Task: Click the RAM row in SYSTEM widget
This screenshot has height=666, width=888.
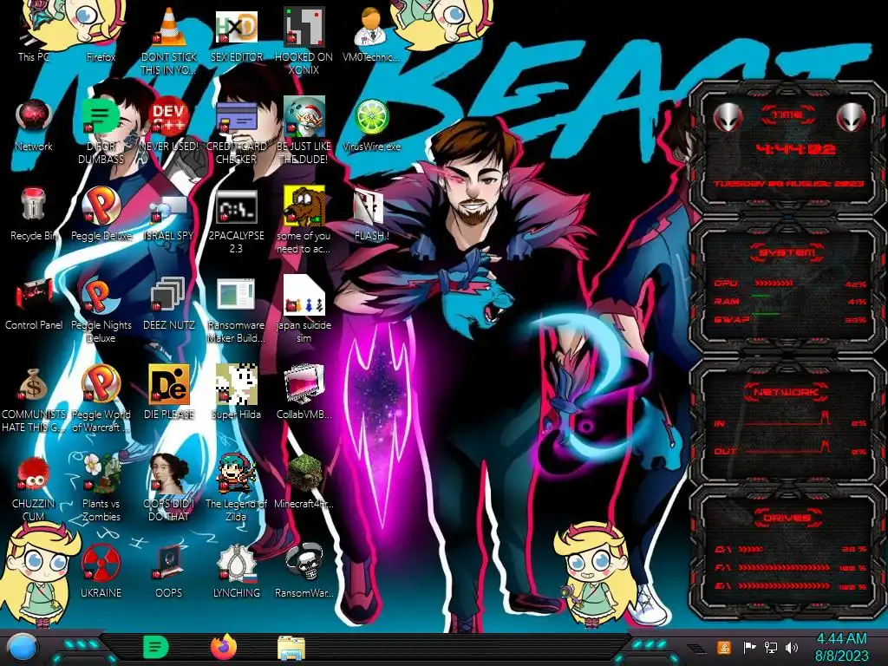Action: (789, 301)
